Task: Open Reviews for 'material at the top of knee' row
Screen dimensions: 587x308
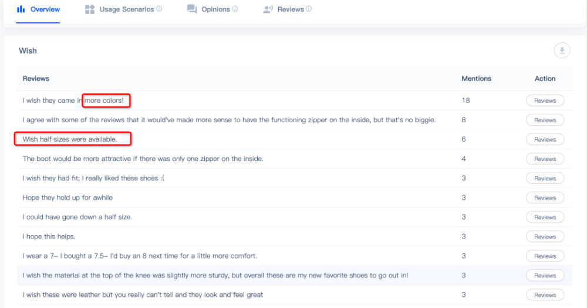Action: (545, 276)
